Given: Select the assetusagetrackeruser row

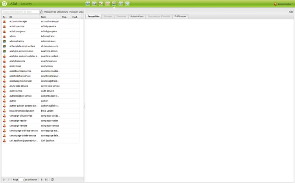Looking at the screenshot, I should pyautogui.click(x=41, y=81).
